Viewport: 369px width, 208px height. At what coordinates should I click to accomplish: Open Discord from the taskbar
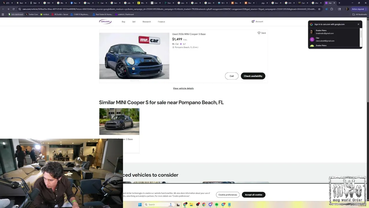[210, 205]
